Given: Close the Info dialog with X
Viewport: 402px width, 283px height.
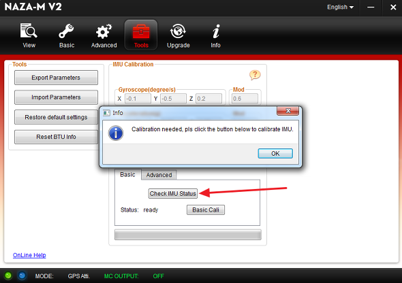Looking at the screenshot, I should 288,111.
